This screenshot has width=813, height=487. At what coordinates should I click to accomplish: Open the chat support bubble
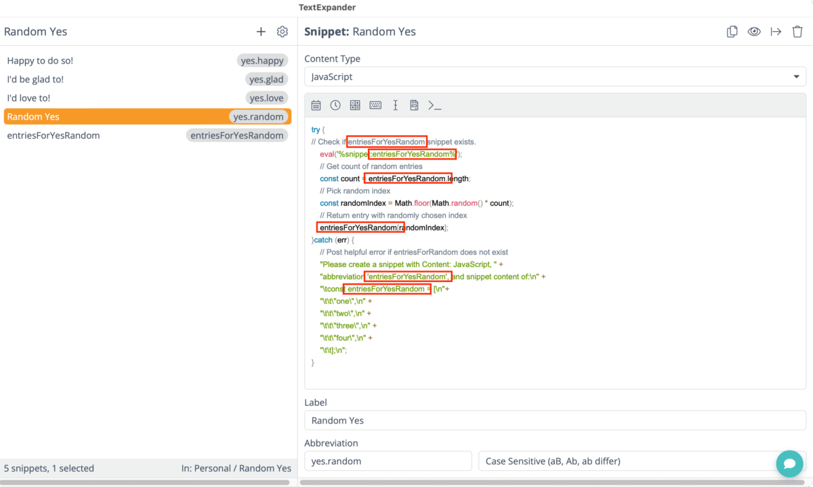[x=790, y=464]
